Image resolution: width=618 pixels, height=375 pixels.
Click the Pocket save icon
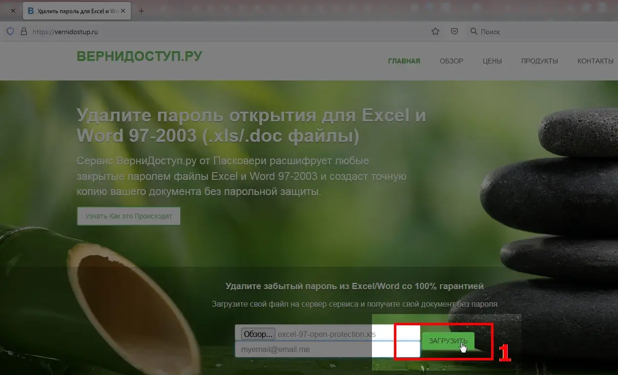(454, 31)
